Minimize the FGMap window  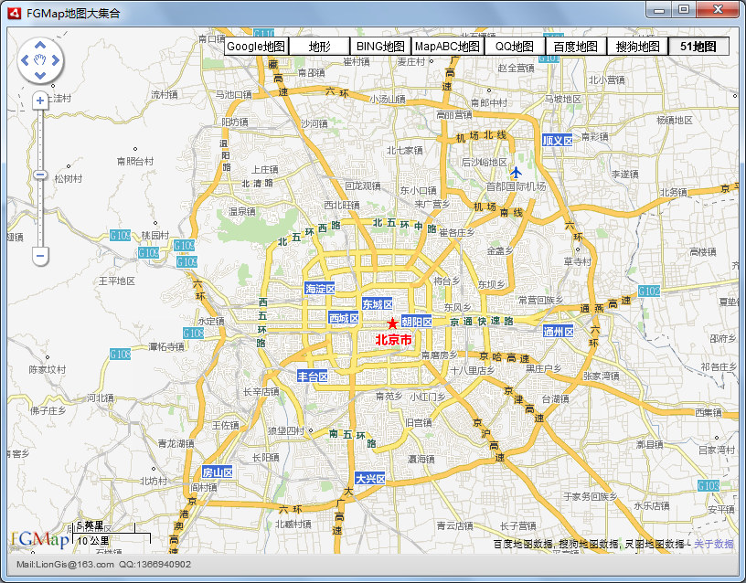(x=659, y=9)
